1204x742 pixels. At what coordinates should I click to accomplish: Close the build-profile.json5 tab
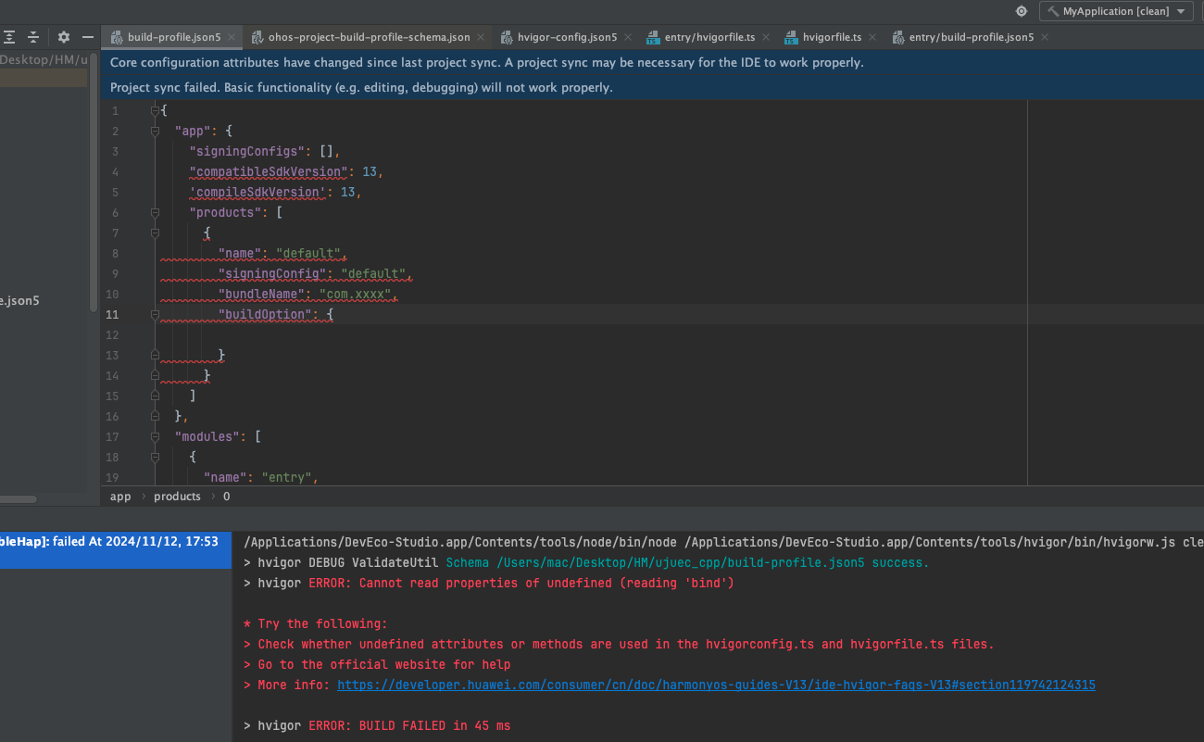[x=232, y=37]
